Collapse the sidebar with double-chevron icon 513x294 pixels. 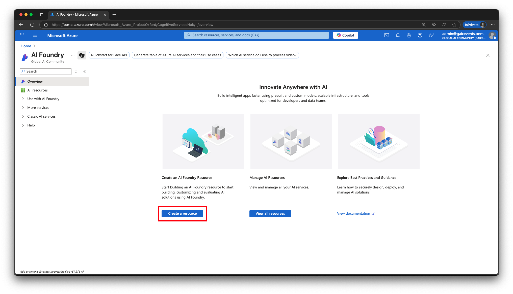tap(85, 72)
